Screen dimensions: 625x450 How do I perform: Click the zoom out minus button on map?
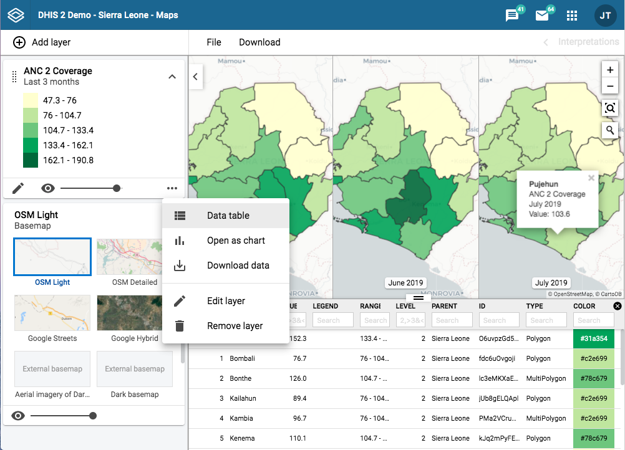click(x=610, y=86)
